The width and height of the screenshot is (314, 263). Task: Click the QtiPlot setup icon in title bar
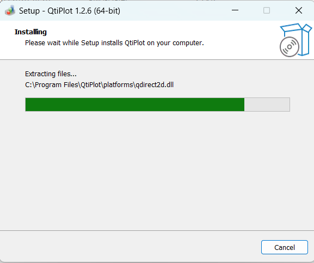click(10, 10)
